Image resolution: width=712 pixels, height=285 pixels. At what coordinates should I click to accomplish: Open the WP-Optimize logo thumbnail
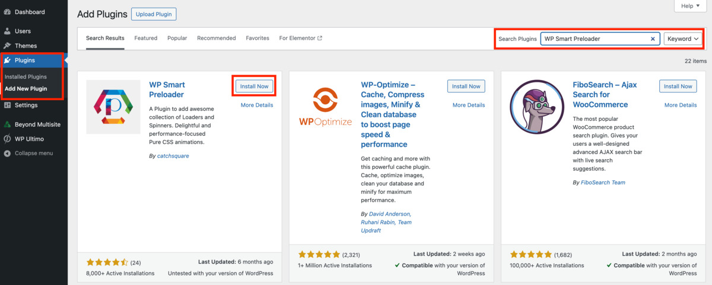(325, 107)
